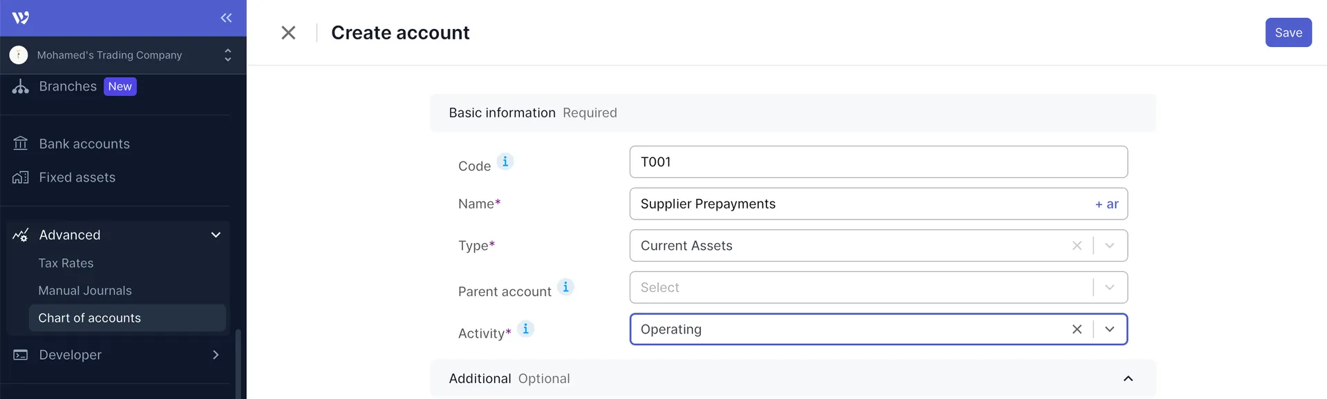Click the Code label text
Viewport: 1327px width, 399px height.
(474, 166)
